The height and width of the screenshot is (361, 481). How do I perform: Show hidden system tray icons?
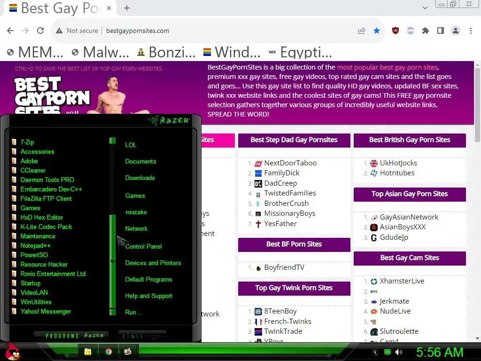(x=375, y=353)
